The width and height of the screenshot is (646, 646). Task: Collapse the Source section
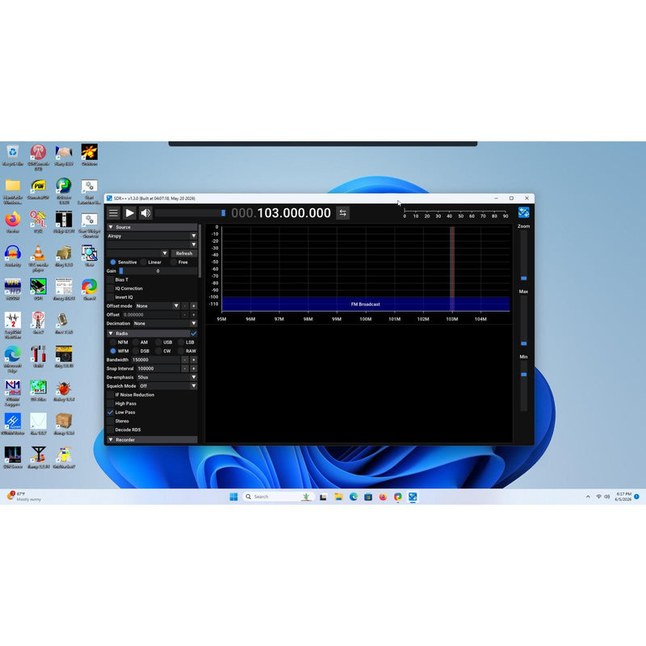tap(152, 227)
